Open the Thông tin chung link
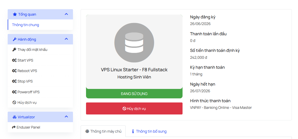This screenshot has width=298, height=139. [x=26, y=25]
